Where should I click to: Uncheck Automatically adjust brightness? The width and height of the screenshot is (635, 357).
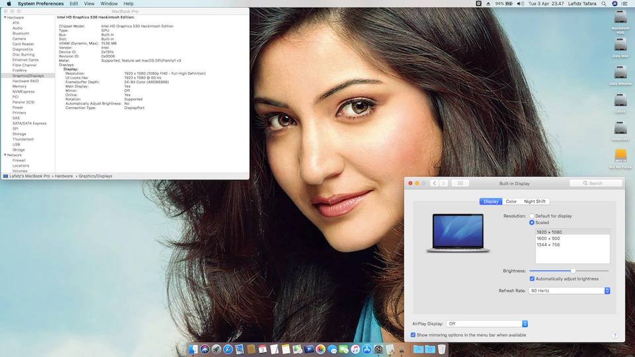pyautogui.click(x=532, y=278)
